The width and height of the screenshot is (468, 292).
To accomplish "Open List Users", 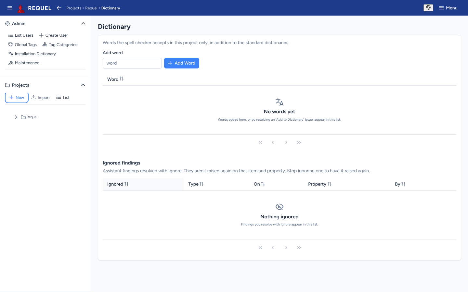I will point(21,35).
